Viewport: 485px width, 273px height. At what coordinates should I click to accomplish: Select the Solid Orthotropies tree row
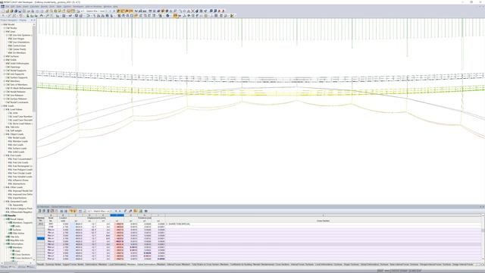coord(20,64)
